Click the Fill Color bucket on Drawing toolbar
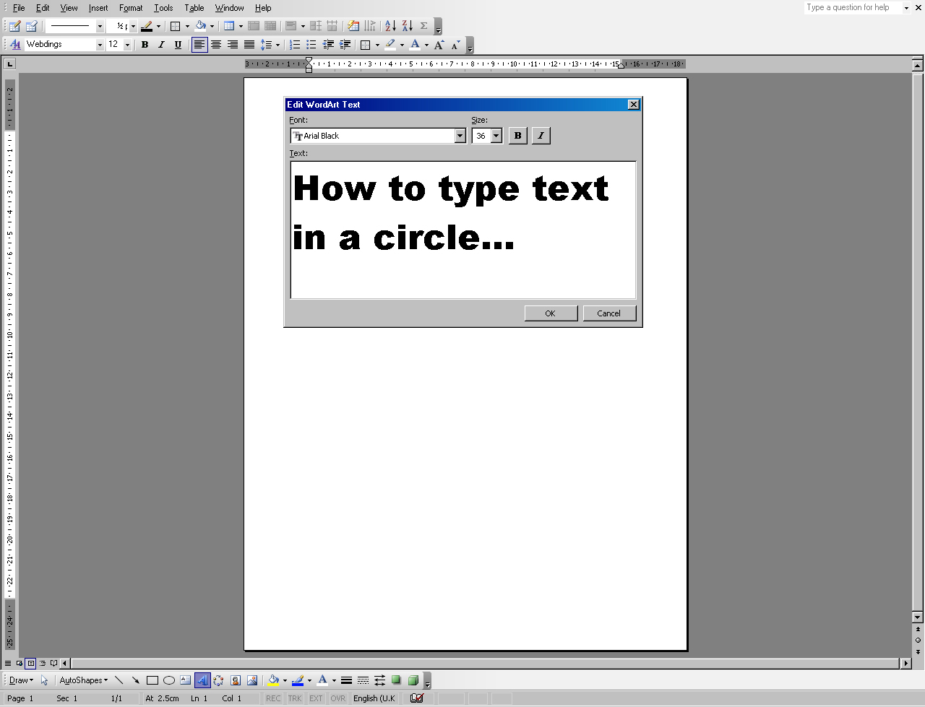The image size is (925, 707). tap(273, 680)
